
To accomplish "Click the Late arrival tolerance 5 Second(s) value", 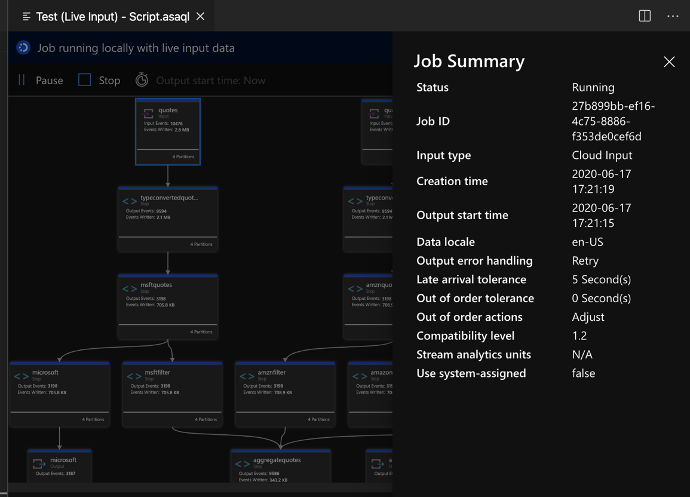I will tap(601, 280).
